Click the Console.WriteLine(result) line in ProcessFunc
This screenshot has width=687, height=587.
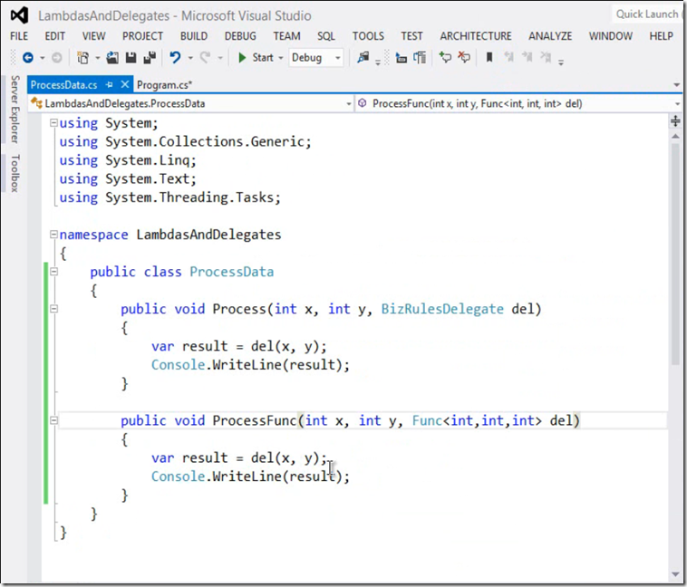250,476
